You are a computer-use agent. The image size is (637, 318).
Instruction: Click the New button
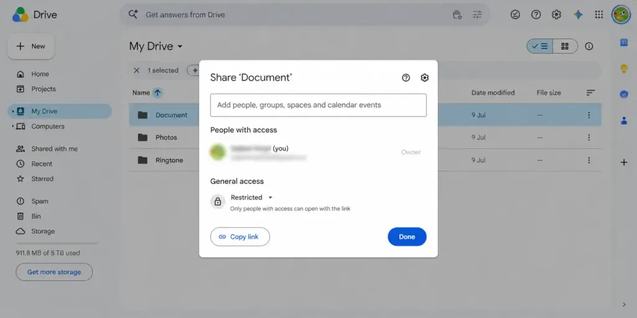pos(31,47)
